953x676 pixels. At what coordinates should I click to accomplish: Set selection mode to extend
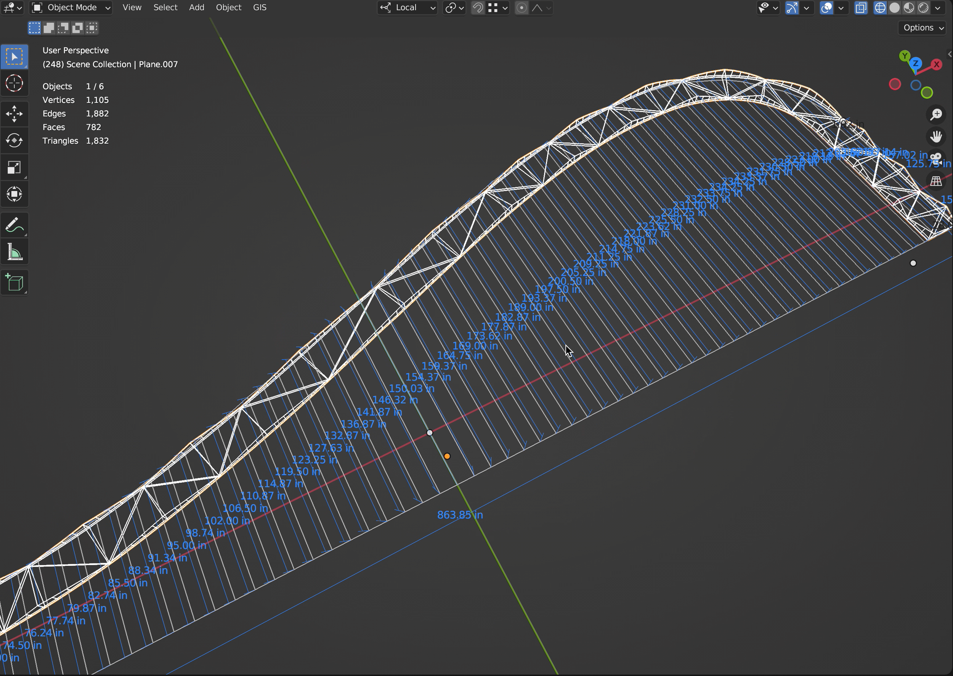[49, 28]
